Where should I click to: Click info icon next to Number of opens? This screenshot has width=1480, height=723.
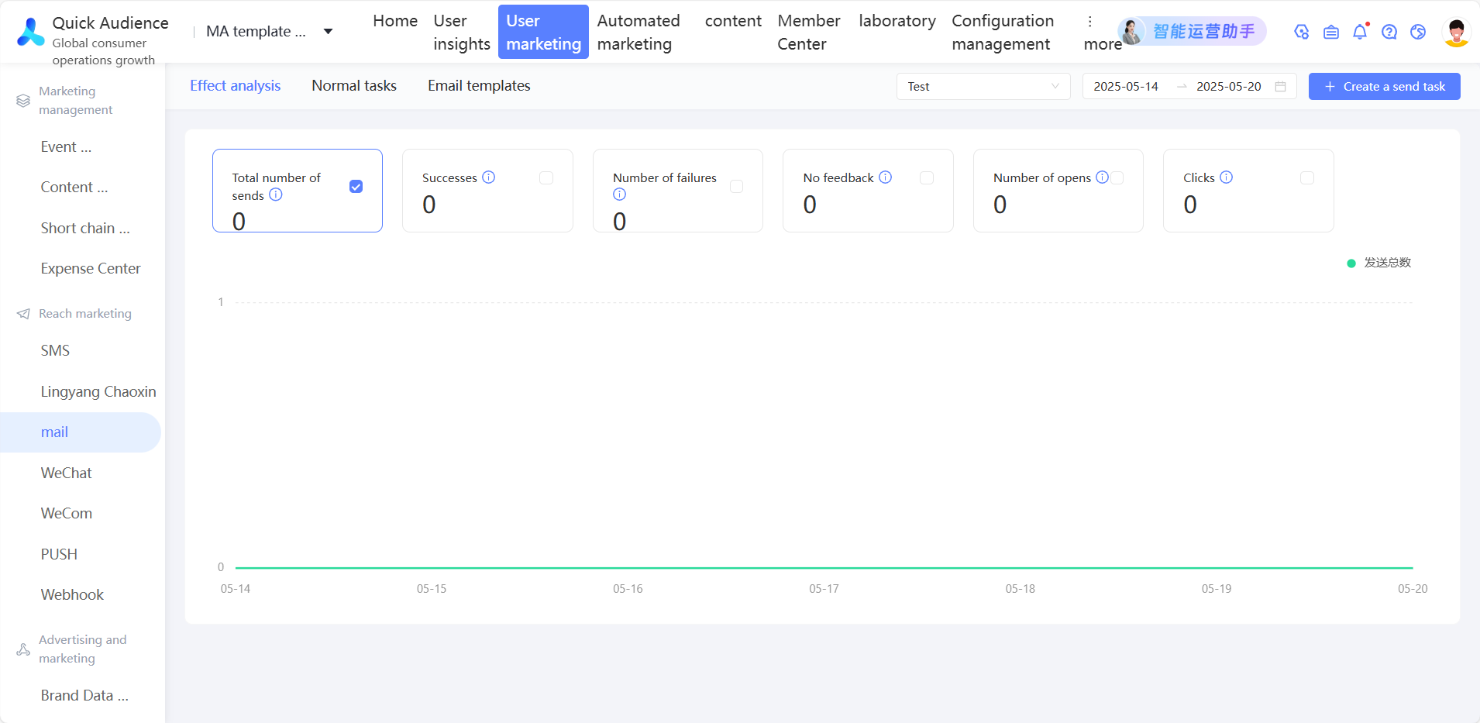[1102, 177]
